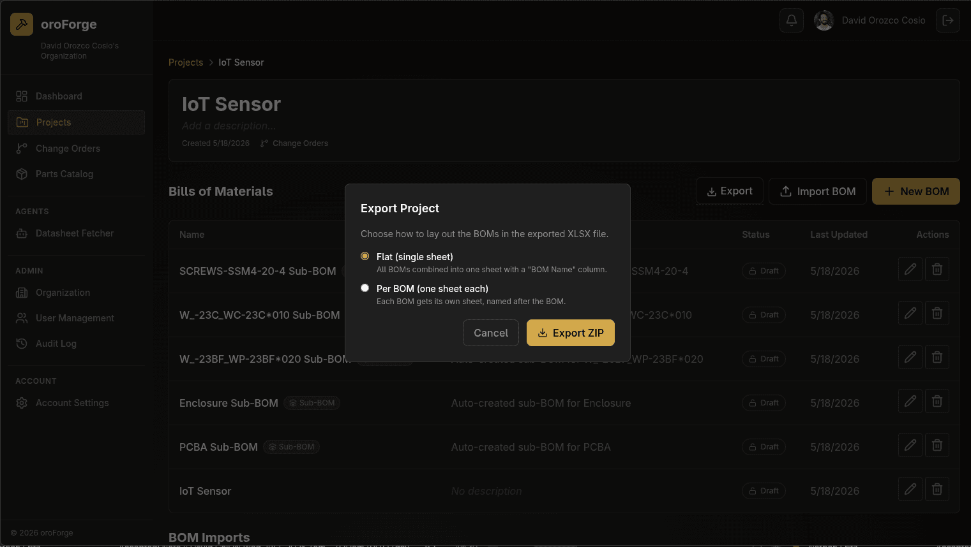Click the Account Settings gear icon

coord(22,403)
